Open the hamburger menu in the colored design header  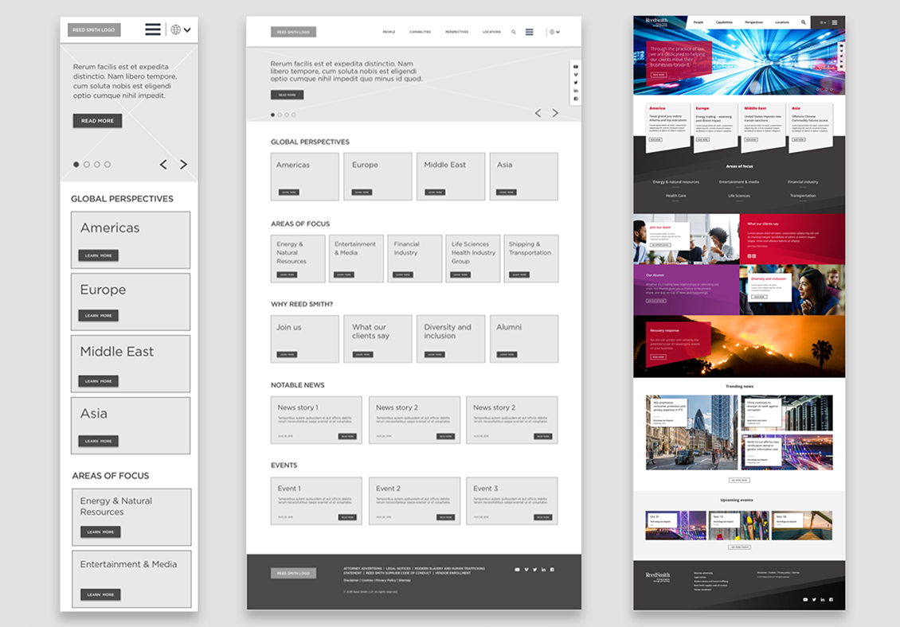click(835, 22)
